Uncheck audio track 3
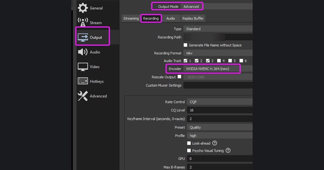The height and width of the screenshot is (170, 324). coord(208,61)
